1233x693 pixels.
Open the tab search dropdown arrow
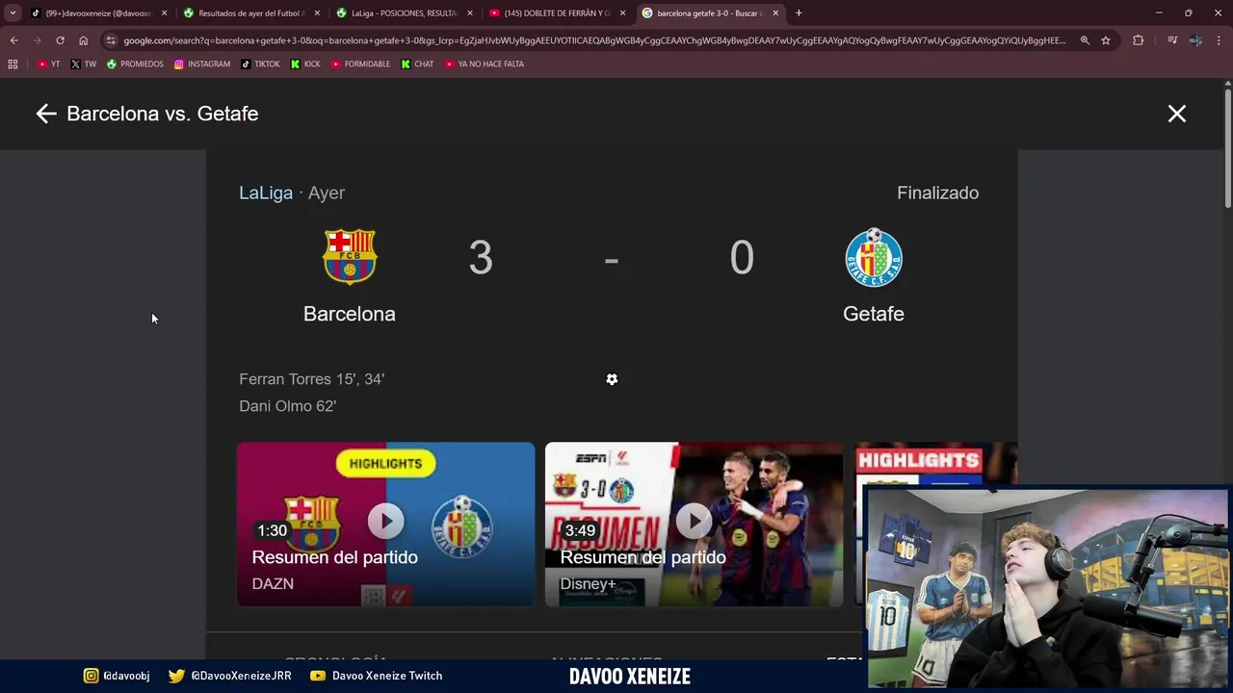[x=13, y=13]
